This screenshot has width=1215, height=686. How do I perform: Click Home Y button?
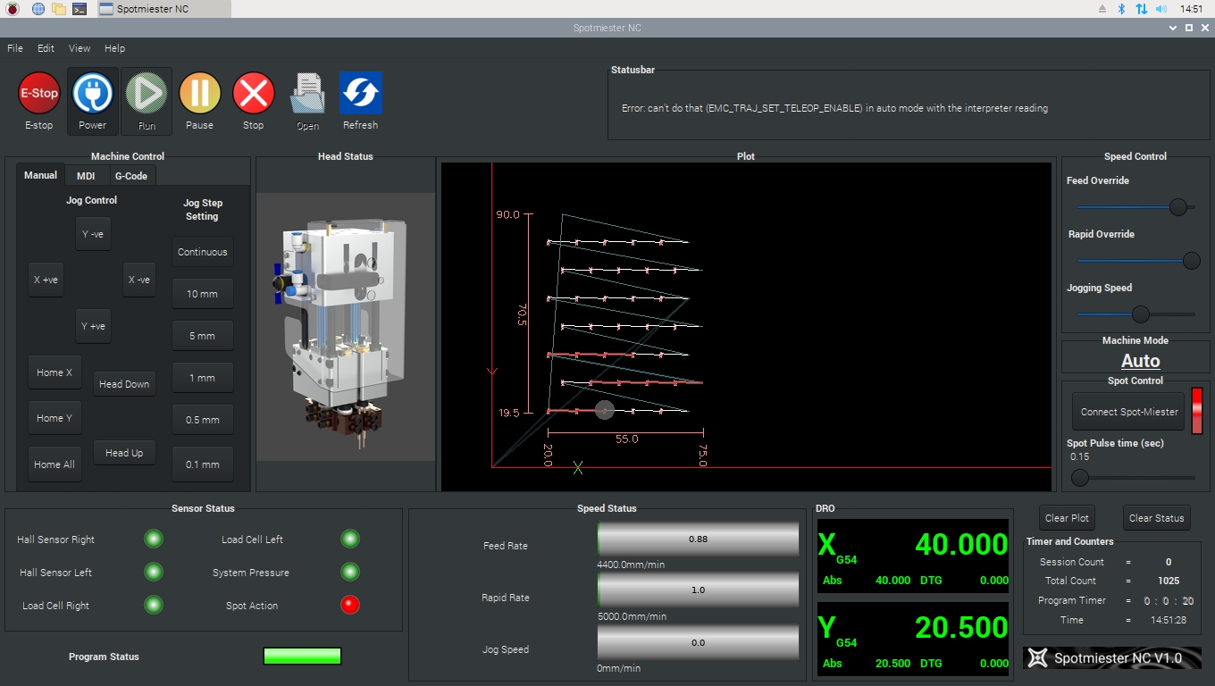point(54,418)
